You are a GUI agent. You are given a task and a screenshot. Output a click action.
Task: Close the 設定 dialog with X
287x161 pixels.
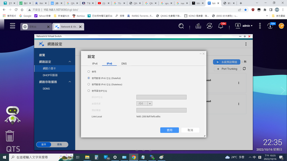point(204,54)
